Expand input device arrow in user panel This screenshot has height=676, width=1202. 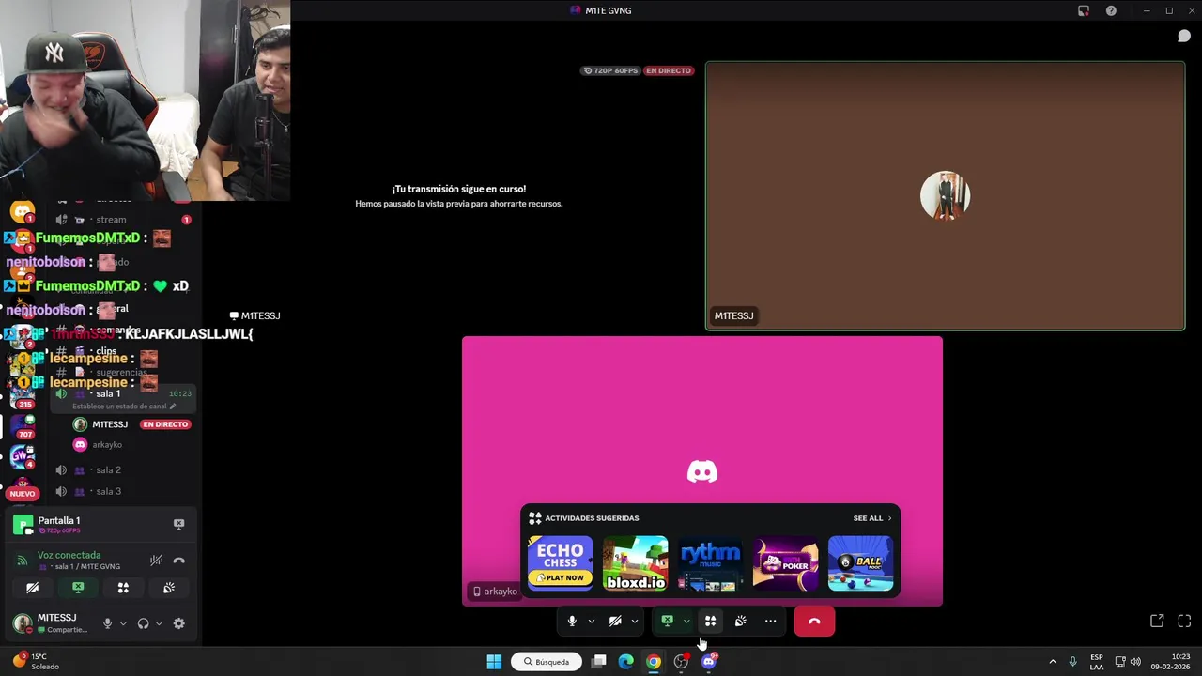coord(123,623)
